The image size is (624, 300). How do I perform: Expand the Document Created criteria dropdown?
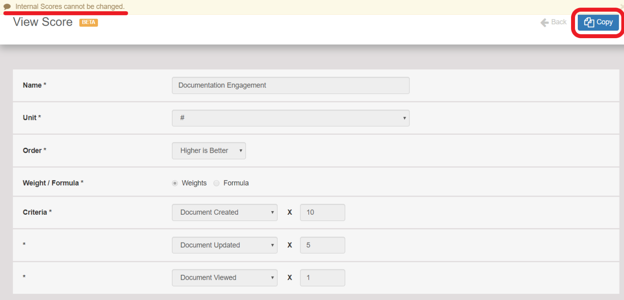click(x=224, y=212)
